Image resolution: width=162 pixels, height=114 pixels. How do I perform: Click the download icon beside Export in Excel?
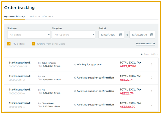[142, 55]
